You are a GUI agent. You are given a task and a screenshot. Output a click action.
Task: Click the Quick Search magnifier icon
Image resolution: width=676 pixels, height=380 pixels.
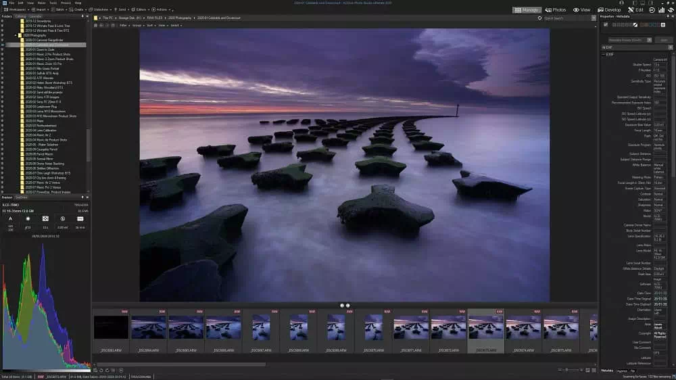pyautogui.click(x=539, y=18)
